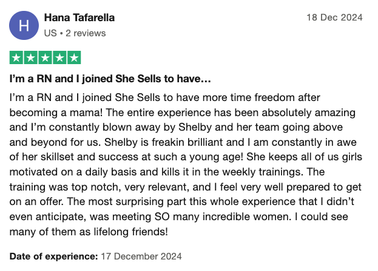Click the "Date of experience" label
This screenshot has width=378, height=271.
(53, 256)
